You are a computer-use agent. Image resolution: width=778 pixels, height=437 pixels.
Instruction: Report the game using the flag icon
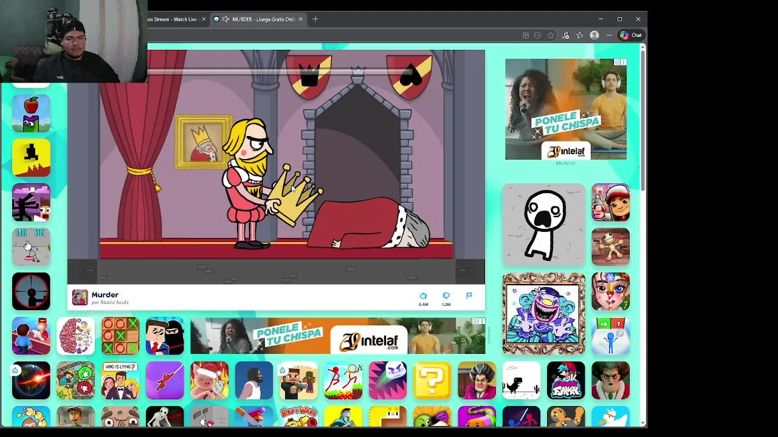point(469,296)
